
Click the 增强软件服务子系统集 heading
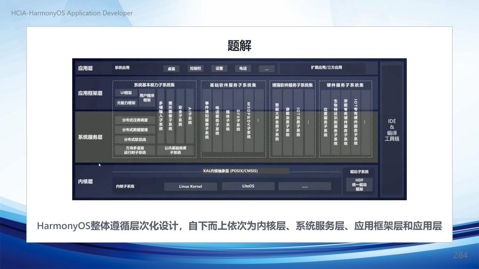point(292,85)
